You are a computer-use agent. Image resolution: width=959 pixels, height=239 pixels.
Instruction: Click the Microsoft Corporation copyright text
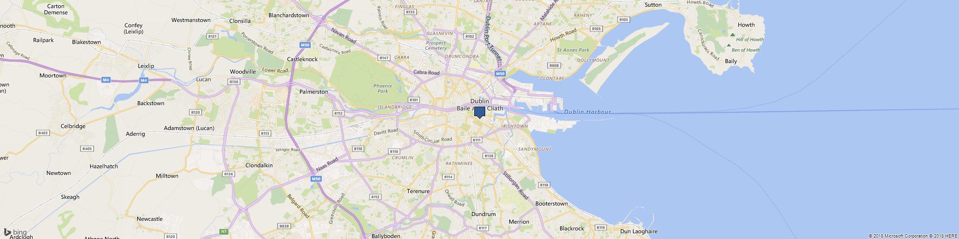(x=902, y=236)
